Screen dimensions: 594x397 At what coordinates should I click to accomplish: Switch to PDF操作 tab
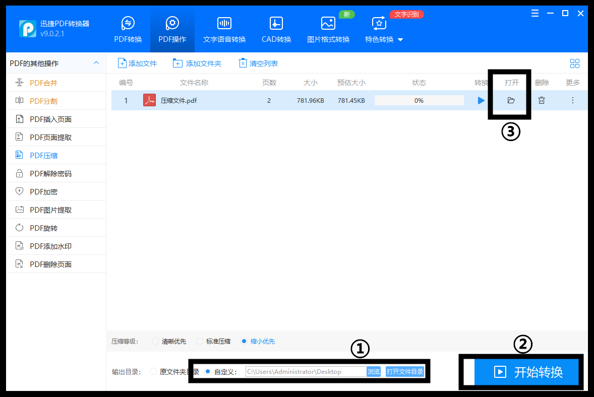[172, 30]
